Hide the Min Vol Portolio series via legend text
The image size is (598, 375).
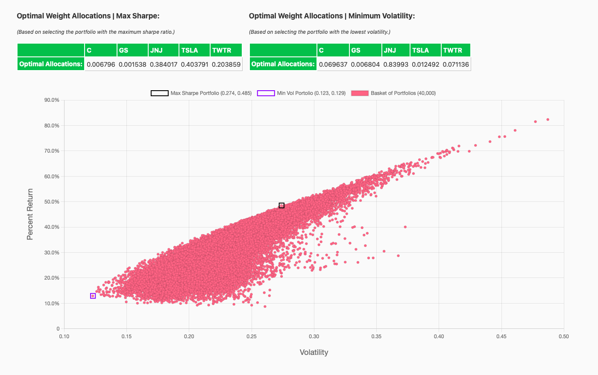311,93
